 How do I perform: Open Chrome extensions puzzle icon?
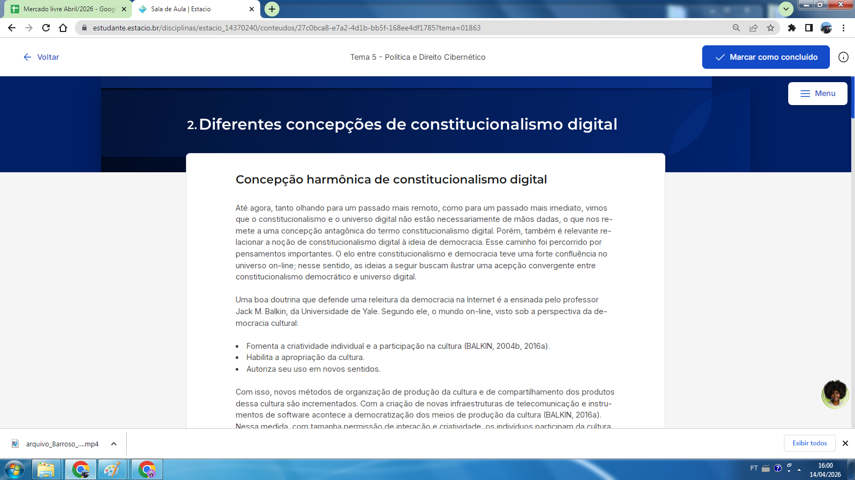[x=792, y=28]
